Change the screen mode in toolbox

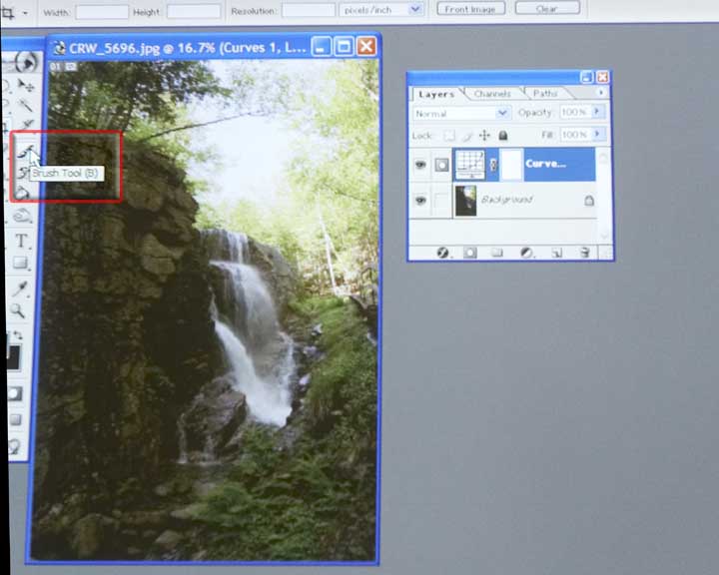click(16, 419)
